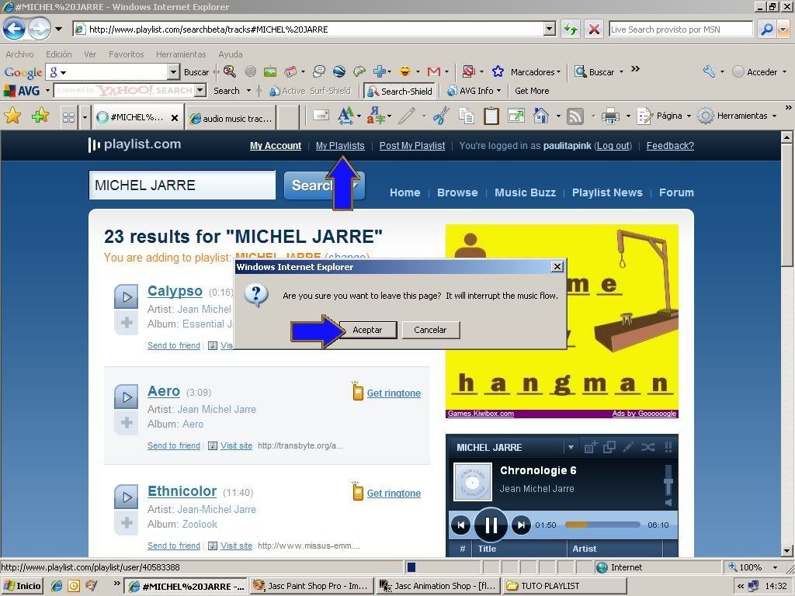Switch to the 'audio music trac...' tab

[231, 118]
